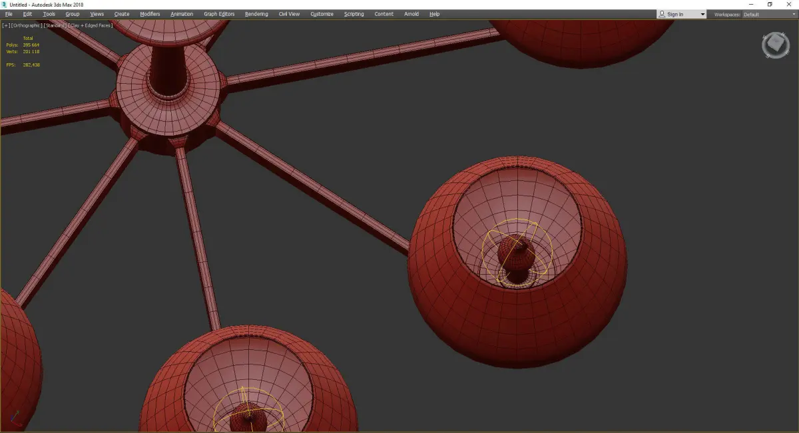Click the Clay + Edged Faces label
The width and height of the screenshot is (799, 433).
pyautogui.click(x=91, y=25)
